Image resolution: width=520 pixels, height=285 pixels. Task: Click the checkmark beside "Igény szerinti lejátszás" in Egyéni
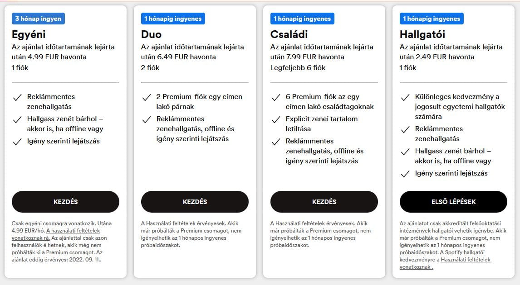coord(16,141)
